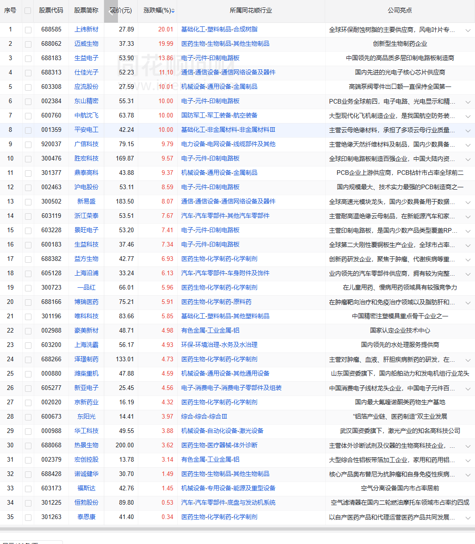Check the 平安电工 row checkbox
475x544 pixels.
click(x=28, y=130)
